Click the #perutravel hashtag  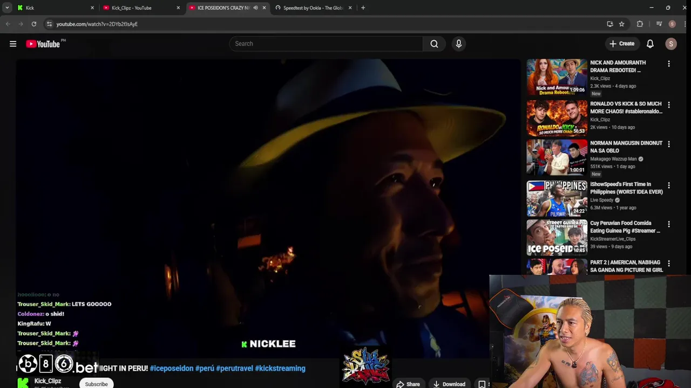point(234,369)
